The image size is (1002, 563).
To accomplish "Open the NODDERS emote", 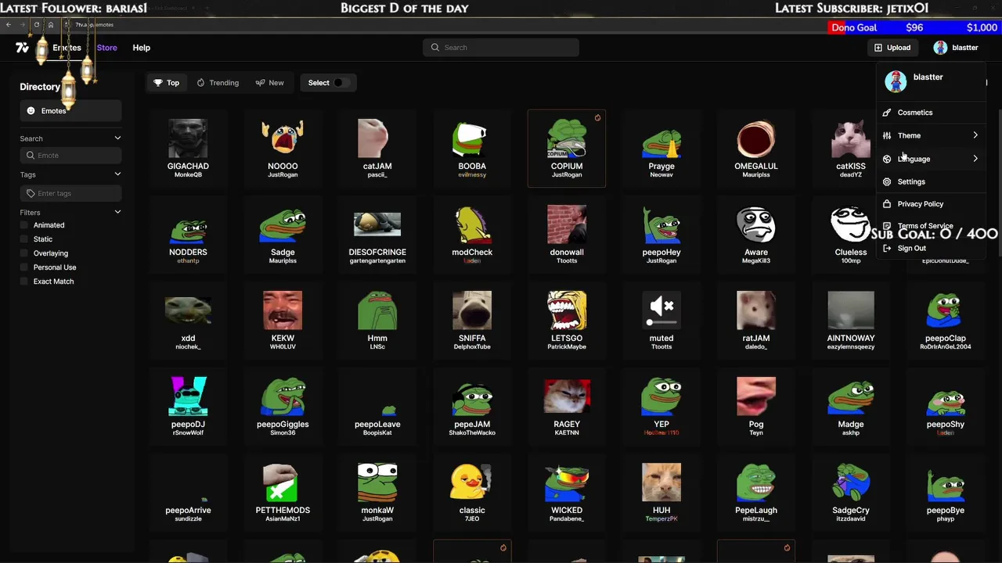I will (x=188, y=235).
